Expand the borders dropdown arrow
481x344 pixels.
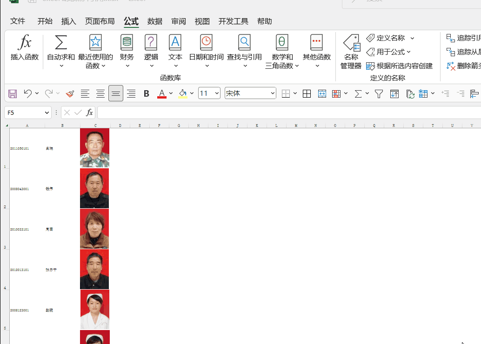click(x=295, y=93)
